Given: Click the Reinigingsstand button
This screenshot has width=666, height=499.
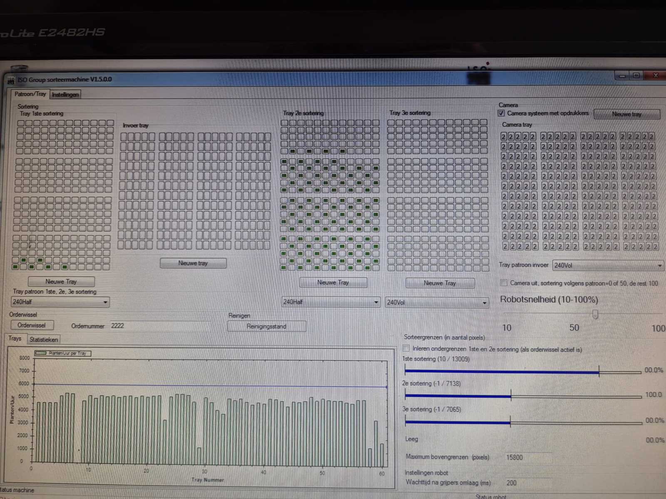Looking at the screenshot, I should [x=266, y=326].
